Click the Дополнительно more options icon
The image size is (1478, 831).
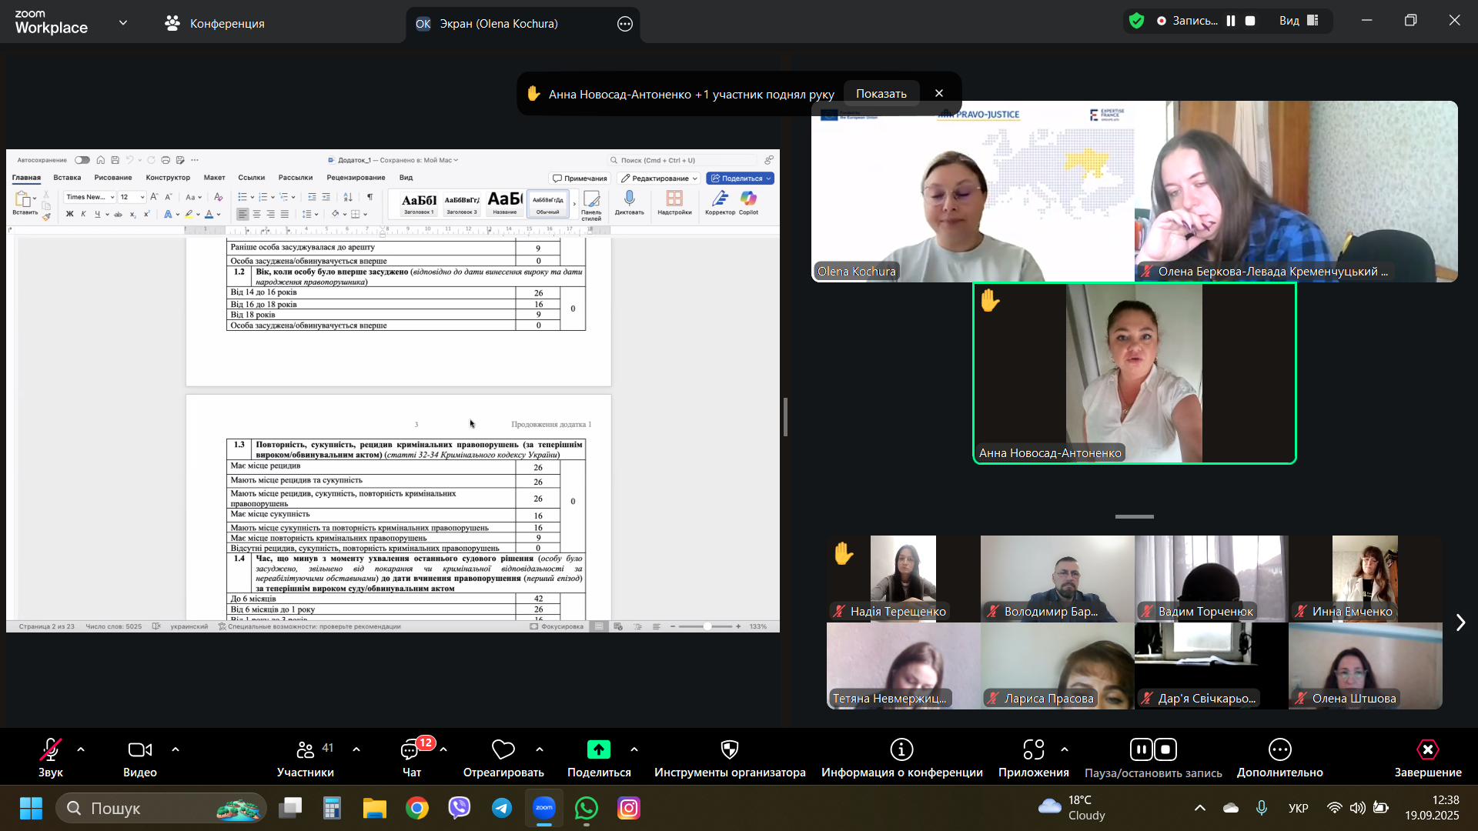click(1279, 749)
